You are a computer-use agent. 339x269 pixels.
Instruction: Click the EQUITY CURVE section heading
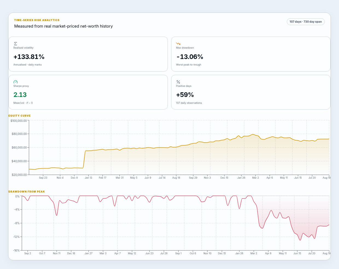(19, 116)
